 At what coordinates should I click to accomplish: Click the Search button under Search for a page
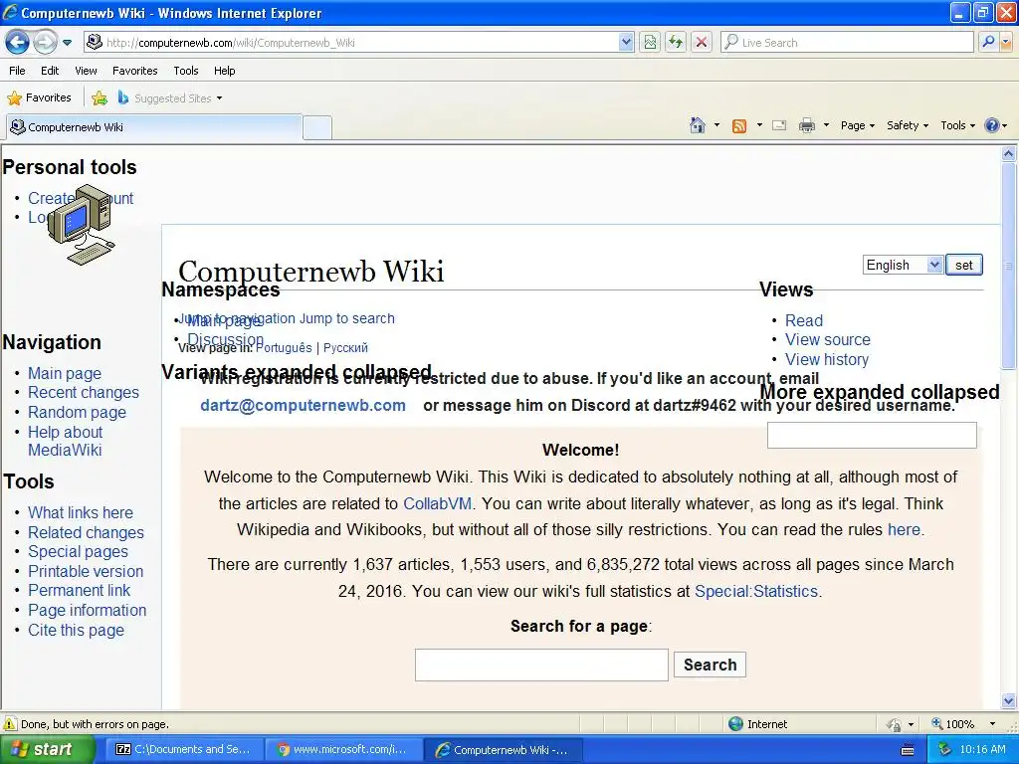(x=710, y=665)
